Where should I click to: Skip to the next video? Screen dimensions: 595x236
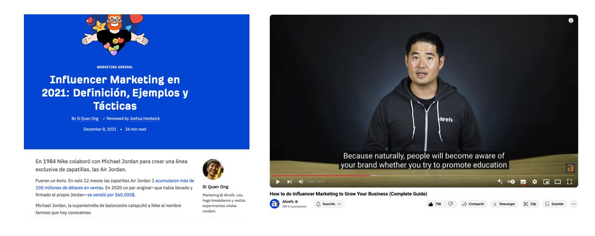289,182
